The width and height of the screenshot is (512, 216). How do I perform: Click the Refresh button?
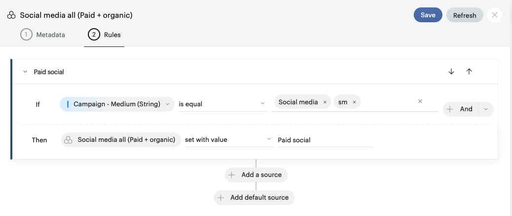(x=464, y=15)
